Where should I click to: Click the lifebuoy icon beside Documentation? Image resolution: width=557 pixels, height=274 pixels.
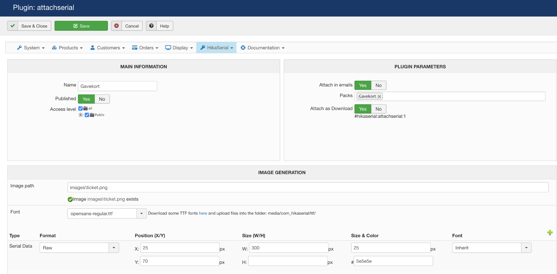pyautogui.click(x=243, y=48)
